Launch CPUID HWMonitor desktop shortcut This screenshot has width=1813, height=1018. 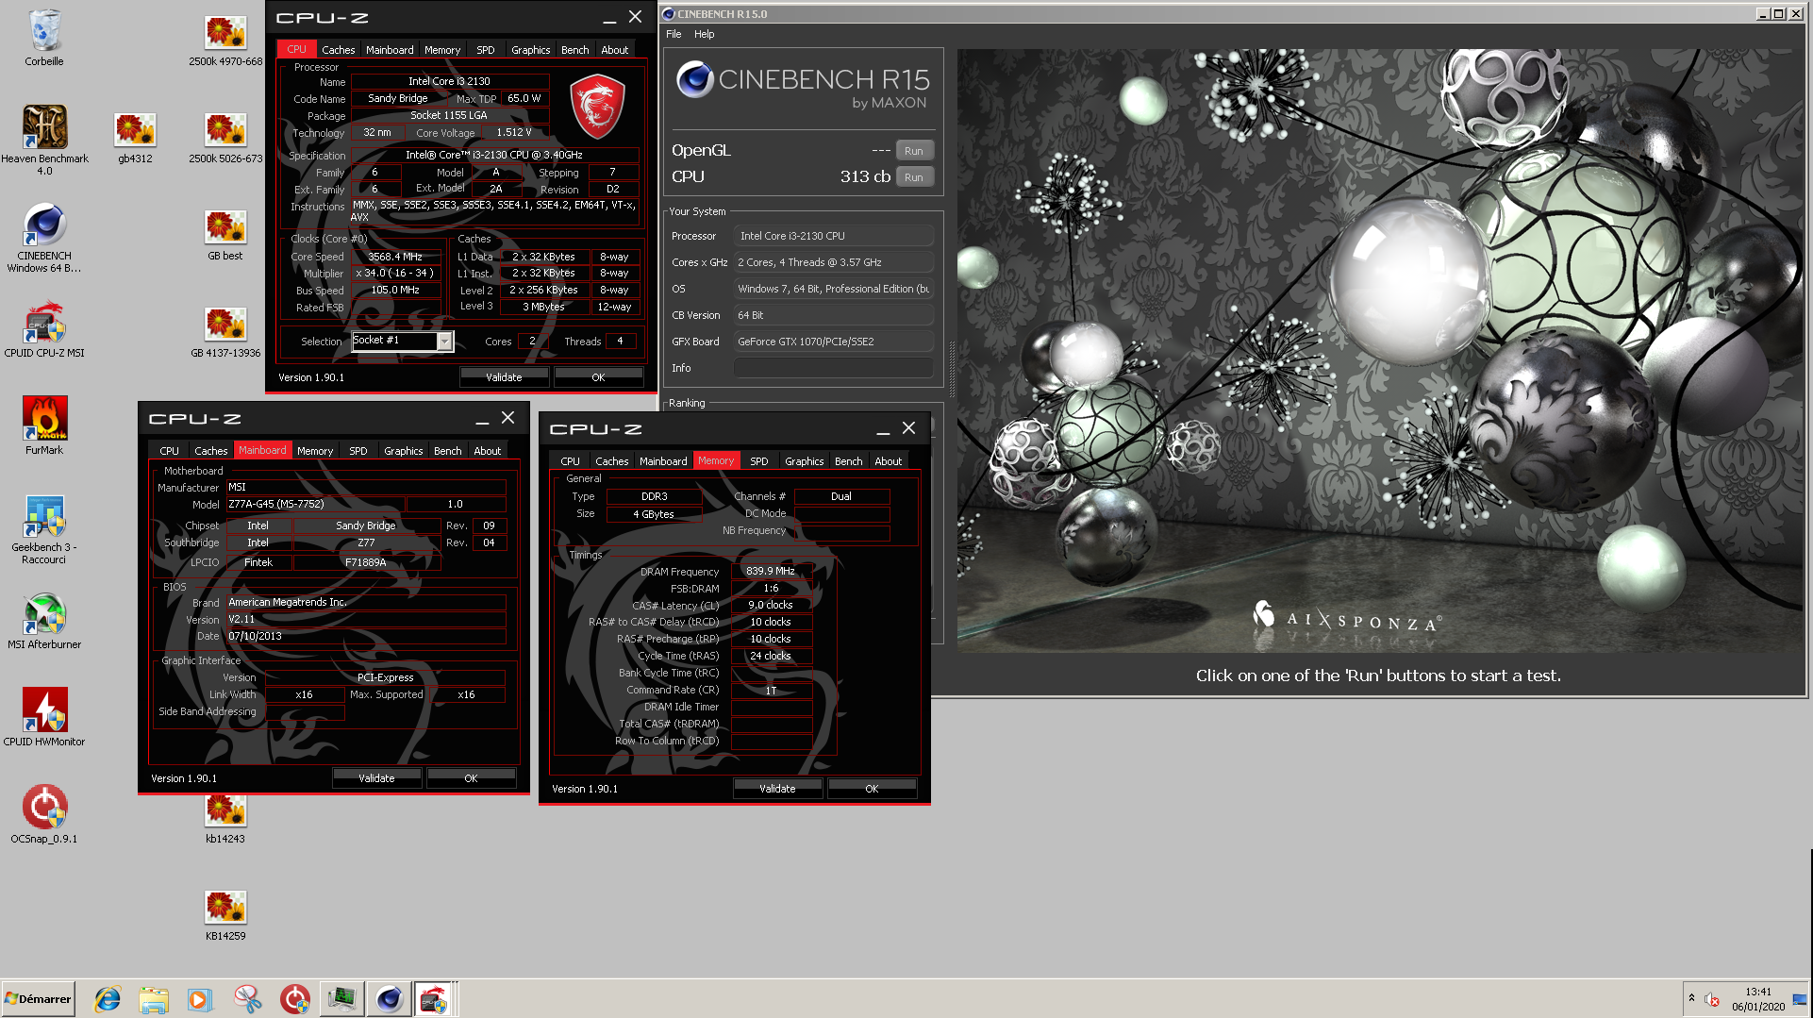point(44,717)
